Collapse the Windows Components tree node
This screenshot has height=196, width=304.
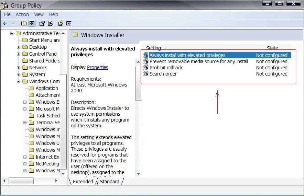point(19,81)
